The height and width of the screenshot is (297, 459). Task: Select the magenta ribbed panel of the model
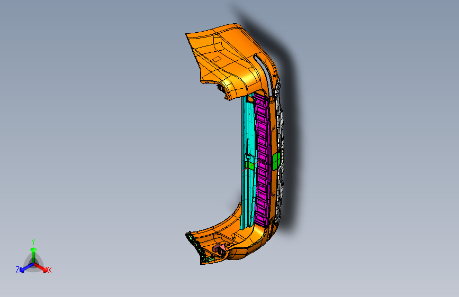262,159
